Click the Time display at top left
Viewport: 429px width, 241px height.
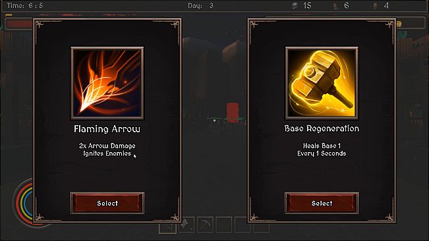click(24, 5)
